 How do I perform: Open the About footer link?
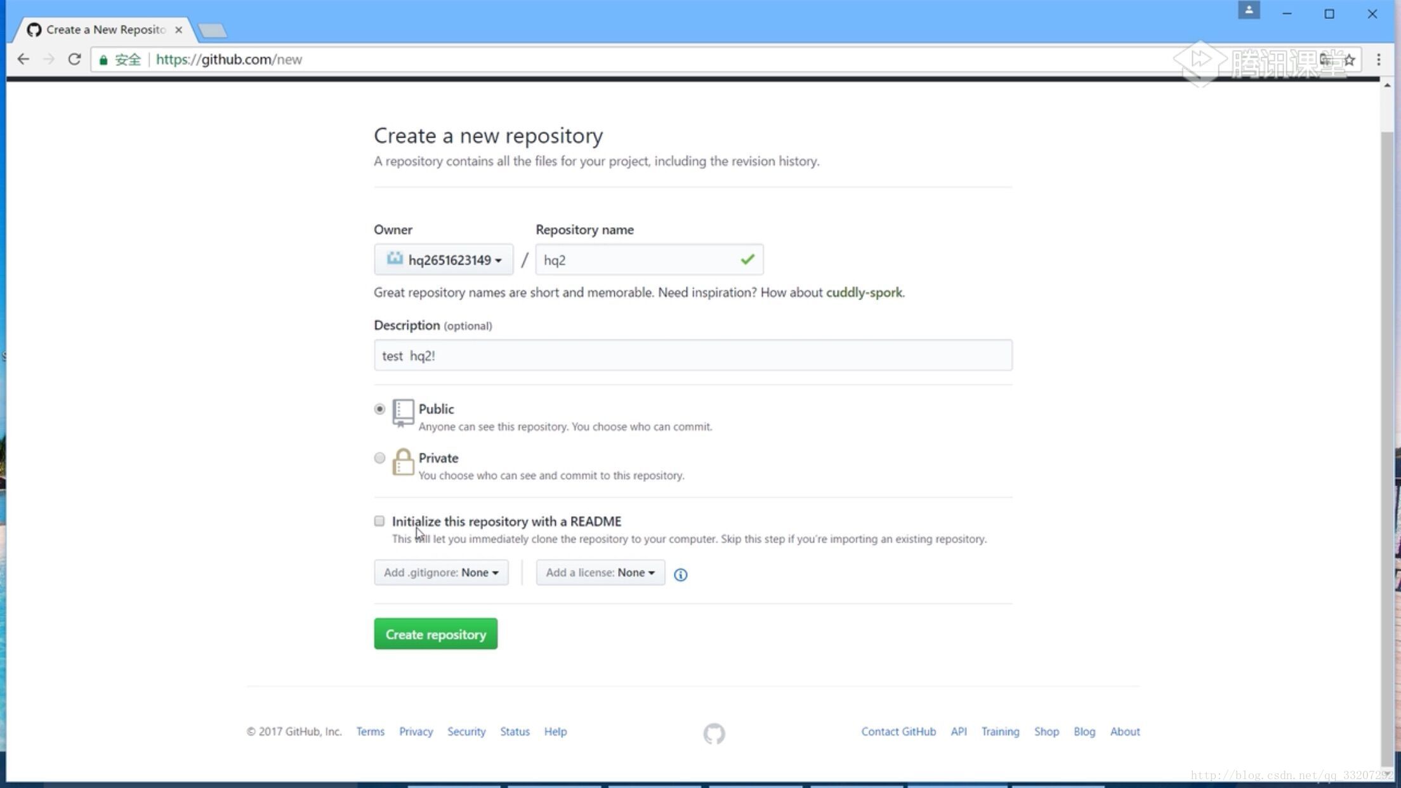(1125, 732)
